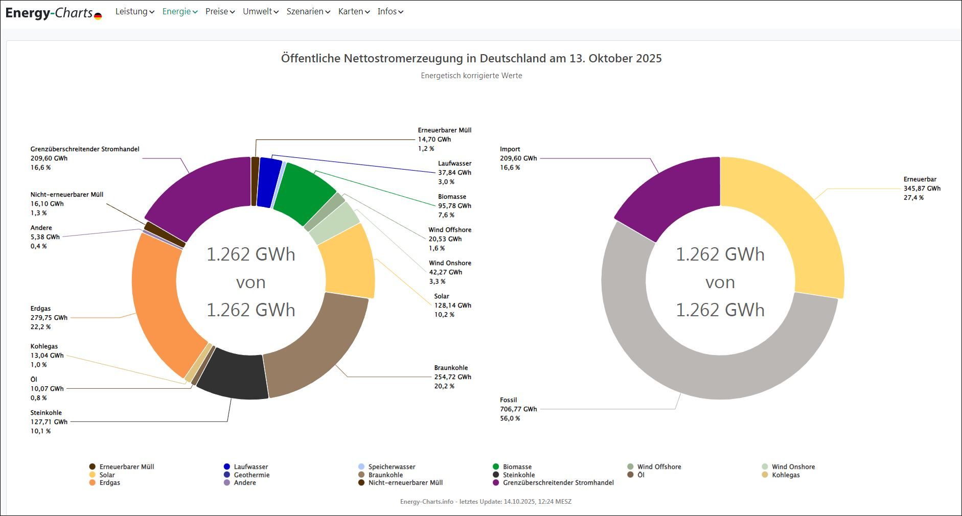Click the Steinkohle legend marker
This screenshot has height=516, width=962.
pos(496,475)
